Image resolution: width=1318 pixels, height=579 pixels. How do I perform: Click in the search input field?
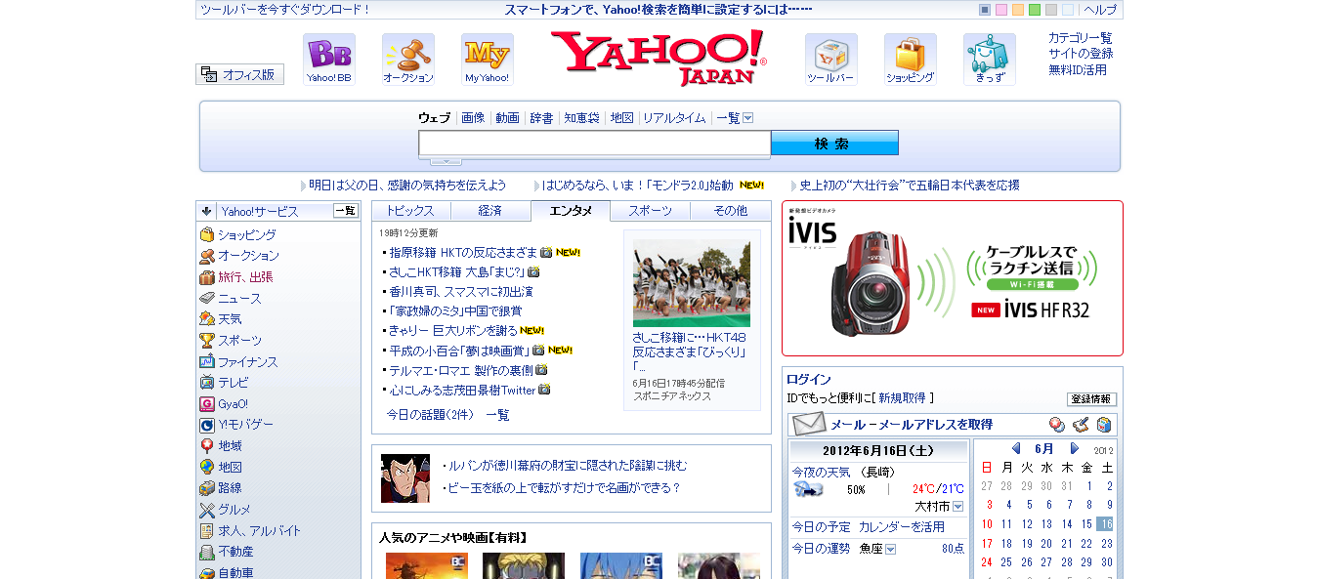[595, 144]
